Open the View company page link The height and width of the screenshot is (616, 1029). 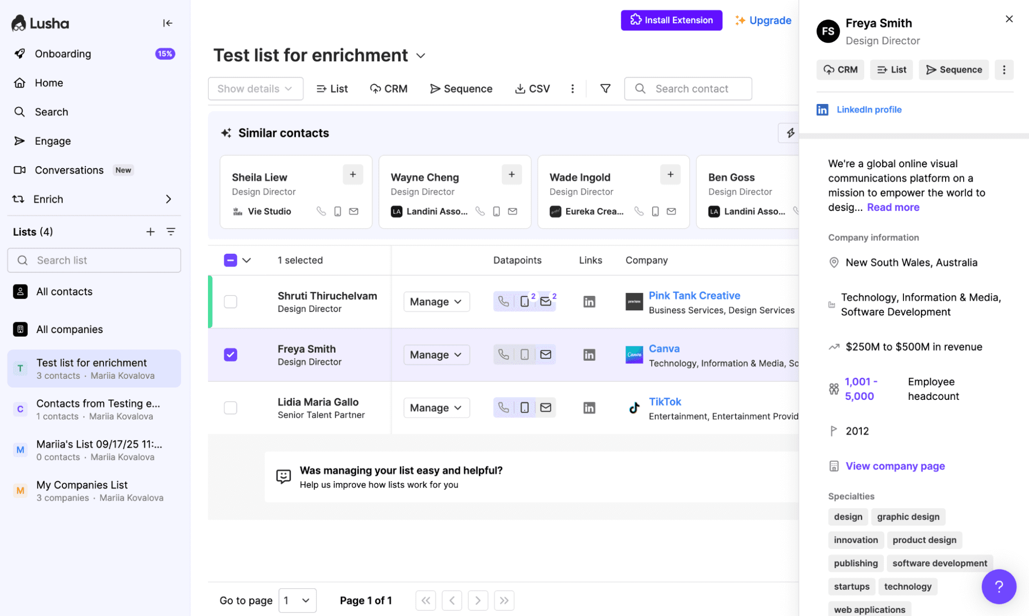tap(895, 466)
